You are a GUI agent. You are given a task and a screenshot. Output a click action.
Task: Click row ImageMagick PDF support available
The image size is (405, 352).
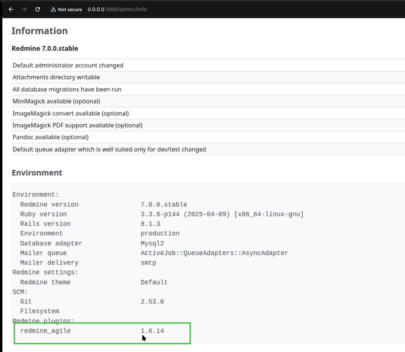point(208,125)
